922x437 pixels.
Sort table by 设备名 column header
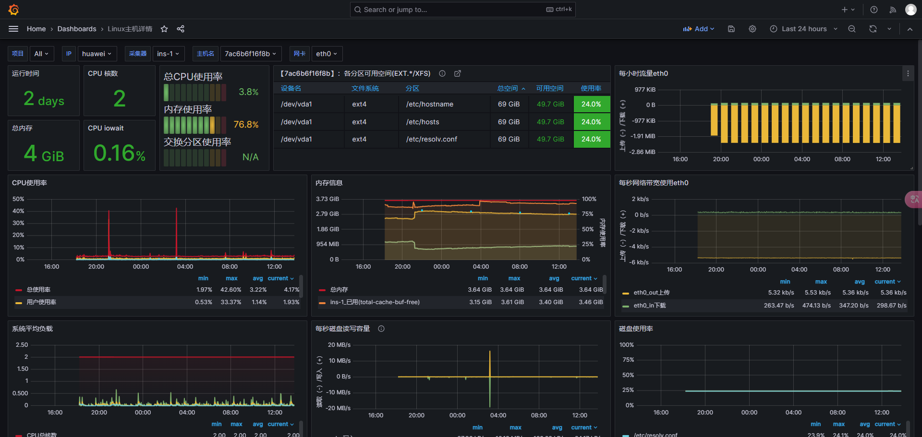pos(291,88)
